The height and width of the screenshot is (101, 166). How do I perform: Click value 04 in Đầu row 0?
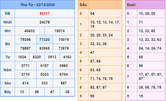click(92, 13)
